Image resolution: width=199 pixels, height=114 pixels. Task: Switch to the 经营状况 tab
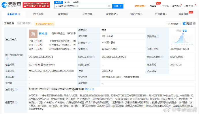[x=112, y=14]
